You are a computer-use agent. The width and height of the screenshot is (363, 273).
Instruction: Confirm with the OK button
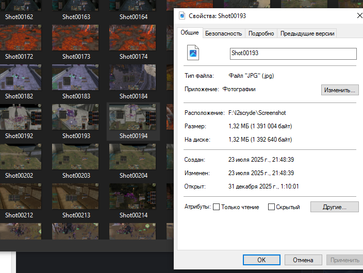point(261,260)
